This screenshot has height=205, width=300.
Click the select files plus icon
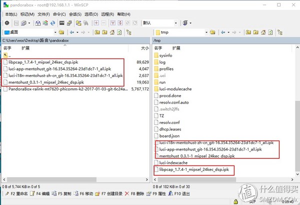(x=96, y=23)
